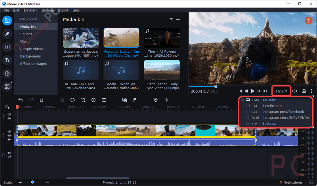Click the preview playback progress handle

point(216,86)
